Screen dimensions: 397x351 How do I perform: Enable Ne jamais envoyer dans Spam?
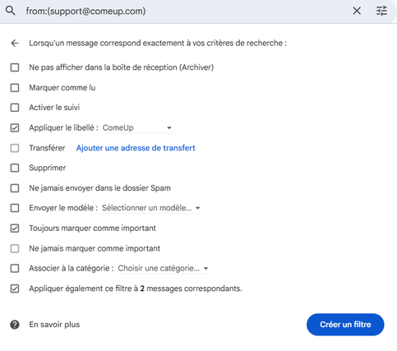click(15, 188)
